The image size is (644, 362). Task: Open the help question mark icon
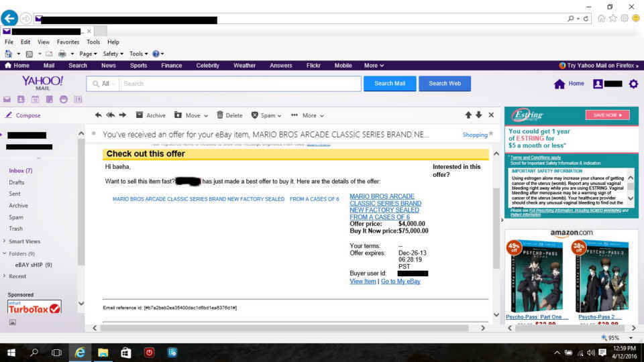(x=156, y=54)
